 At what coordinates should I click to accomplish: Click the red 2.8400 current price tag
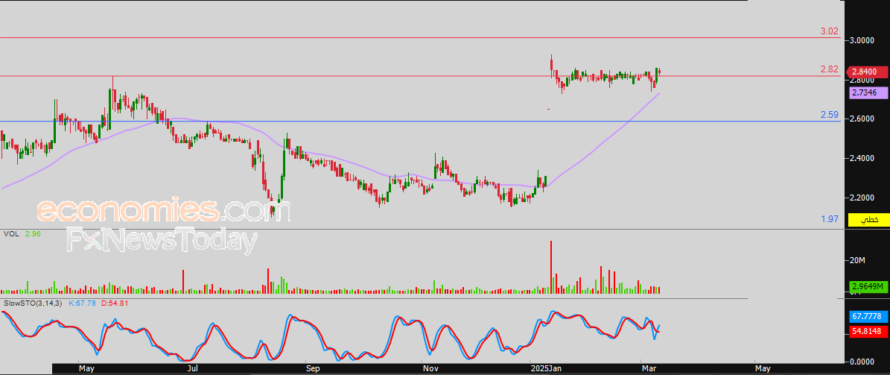868,72
